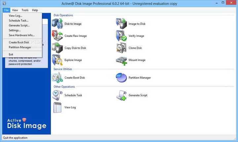Click the Mount Image label
Screen dimensions: 238x142
pos(137,60)
